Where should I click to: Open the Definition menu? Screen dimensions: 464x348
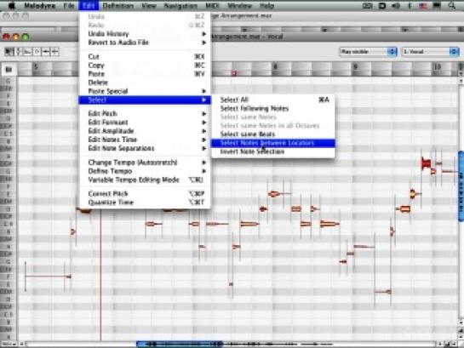point(117,6)
